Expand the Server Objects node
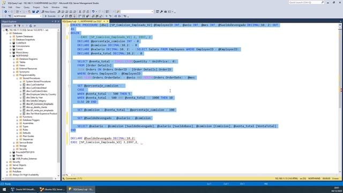 [x=7, y=165]
